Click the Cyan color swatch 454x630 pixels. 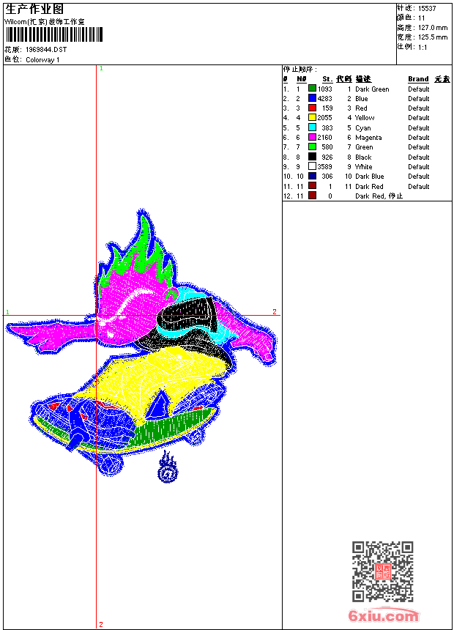click(x=312, y=127)
